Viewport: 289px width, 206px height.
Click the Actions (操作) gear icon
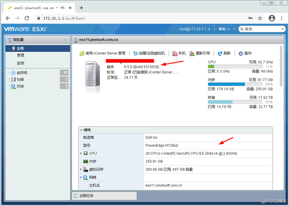coord(241,53)
